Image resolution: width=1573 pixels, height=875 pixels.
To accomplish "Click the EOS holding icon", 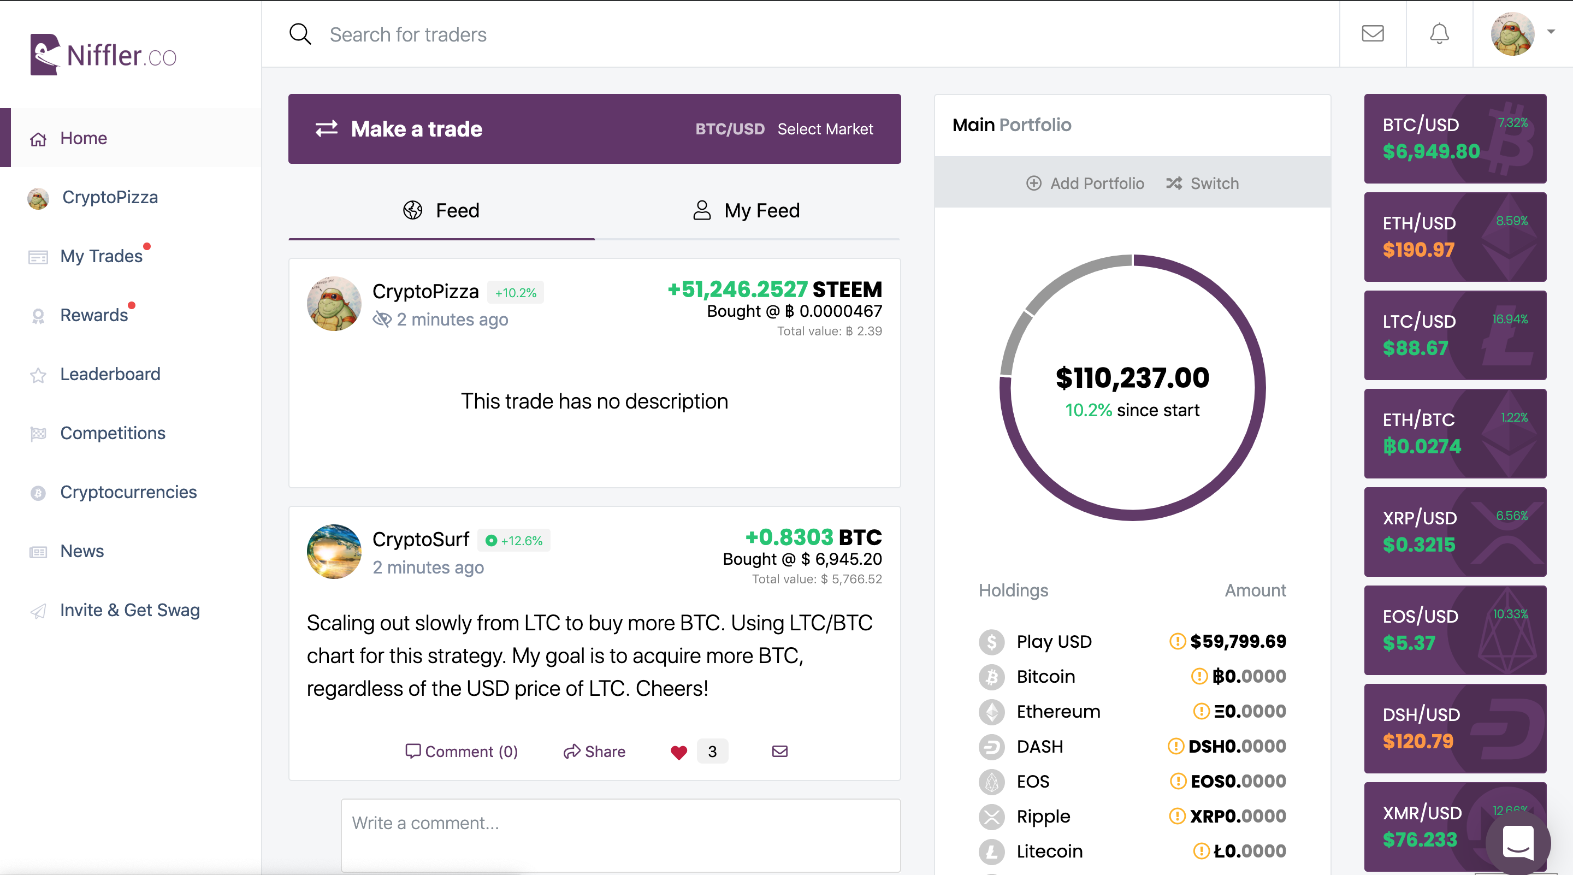I will click(991, 781).
